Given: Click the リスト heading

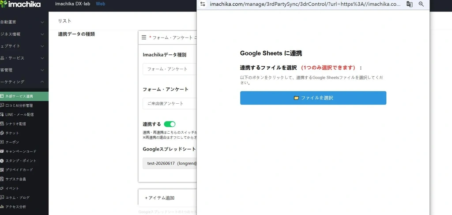Looking at the screenshot, I should click(64, 21).
